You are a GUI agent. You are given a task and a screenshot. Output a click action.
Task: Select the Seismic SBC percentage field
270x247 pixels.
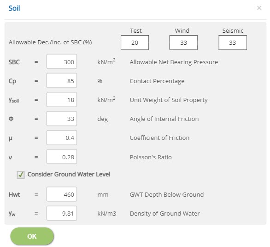[233, 42]
